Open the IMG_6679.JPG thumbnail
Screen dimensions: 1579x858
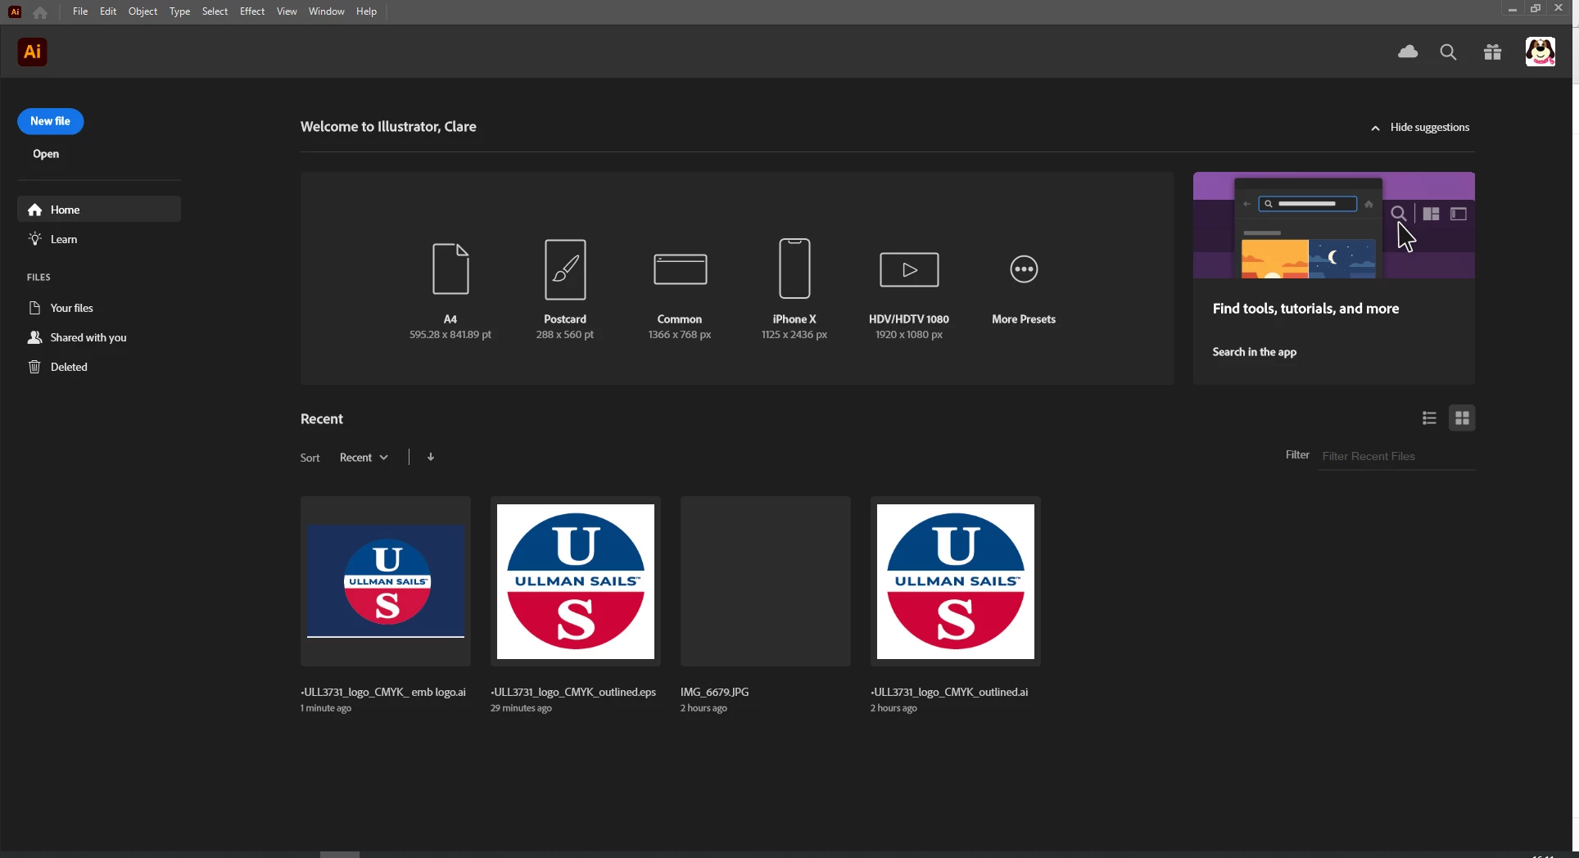coord(766,581)
